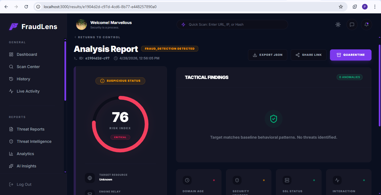Click the SSL Status server icon
381x195 pixels.
(x=287, y=180)
